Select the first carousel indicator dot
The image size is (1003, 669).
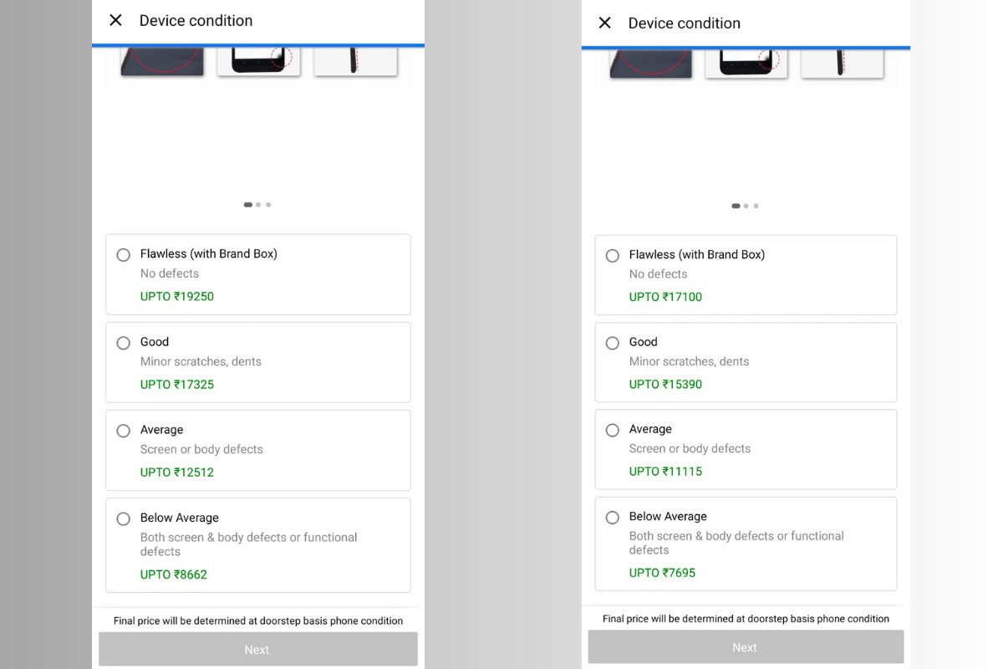(247, 204)
